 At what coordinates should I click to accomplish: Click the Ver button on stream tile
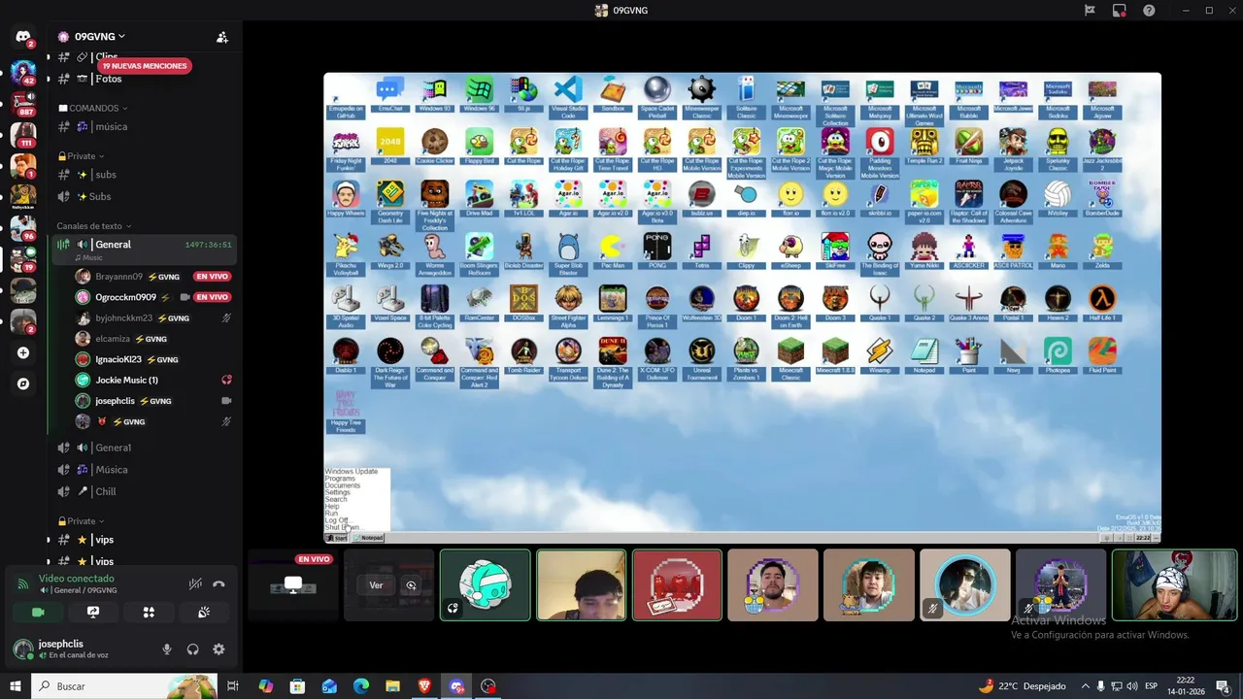[376, 585]
